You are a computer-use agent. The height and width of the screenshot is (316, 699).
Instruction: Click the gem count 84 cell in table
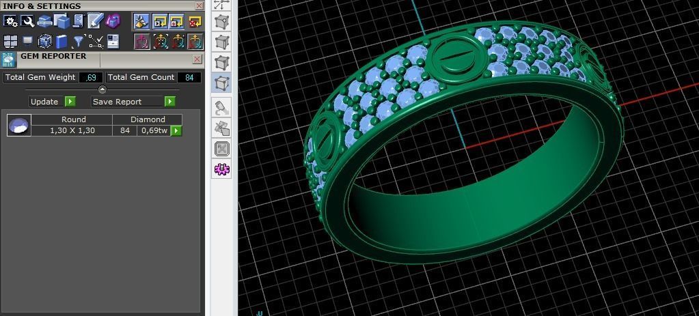pos(125,130)
